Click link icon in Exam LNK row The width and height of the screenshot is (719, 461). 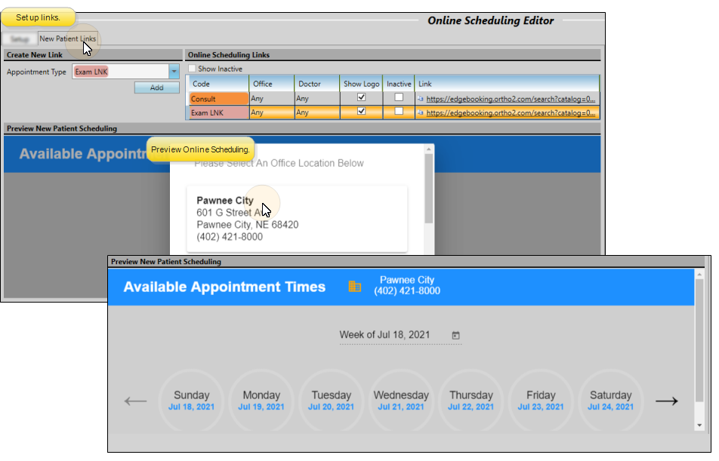(421, 113)
